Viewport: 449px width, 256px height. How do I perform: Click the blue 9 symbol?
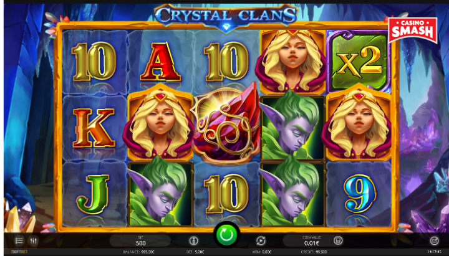tap(360, 193)
